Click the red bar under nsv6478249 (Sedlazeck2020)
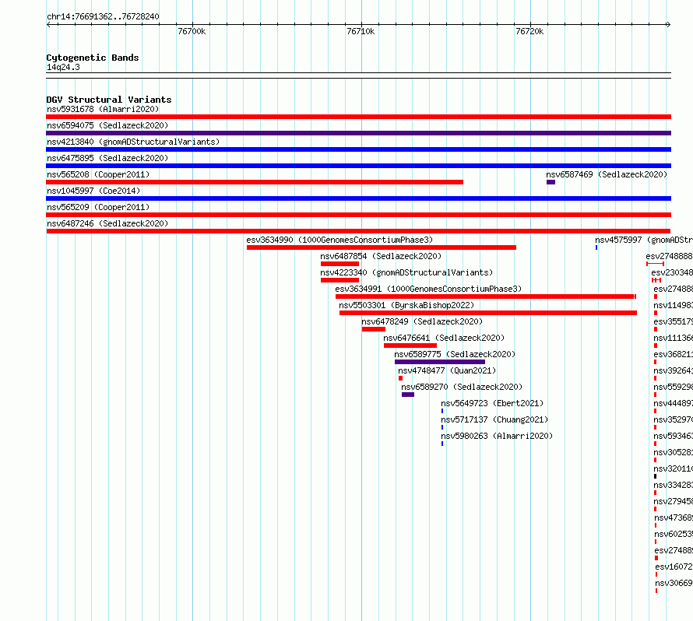 pos(374,329)
